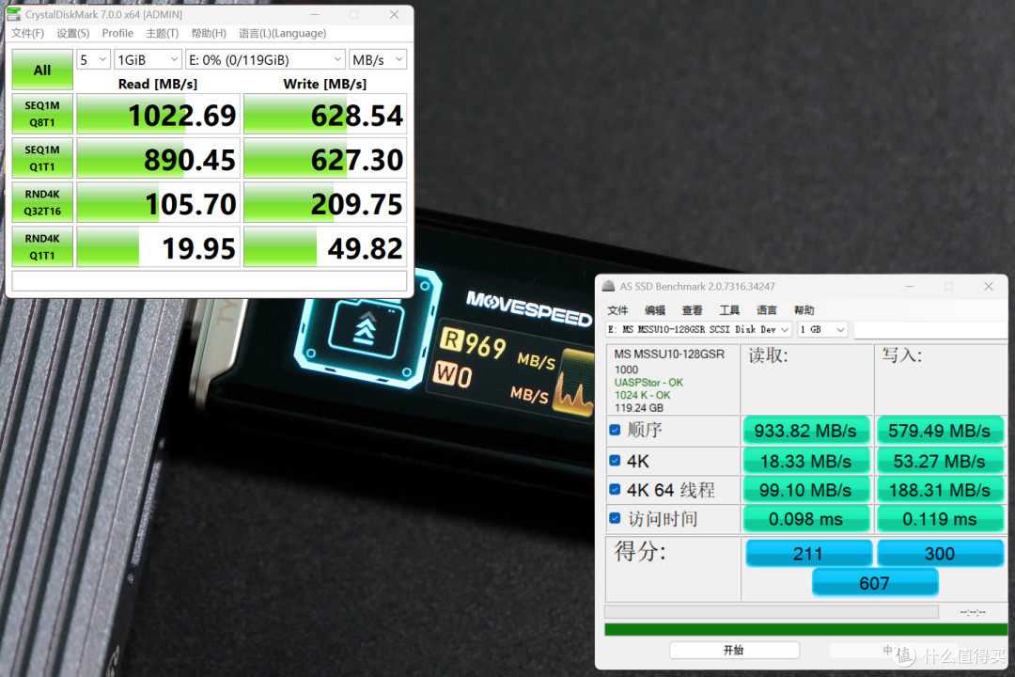Toggle the 4K 64 线程 test checkbox
The image size is (1015, 677).
pos(615,489)
